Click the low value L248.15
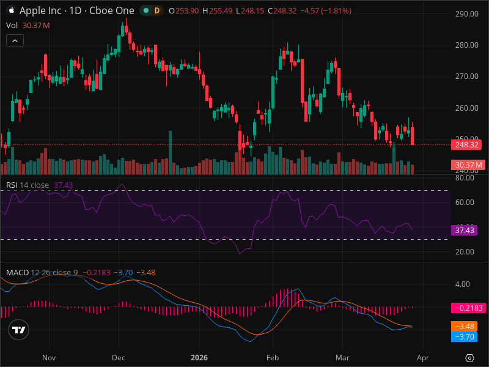This screenshot has height=367, width=489. click(250, 10)
